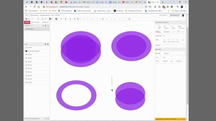
Task: Expand the Составная форма layer
Action: click(x=25, y=51)
